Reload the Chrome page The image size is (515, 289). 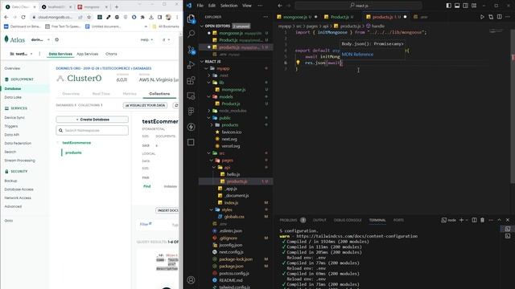coord(23,17)
